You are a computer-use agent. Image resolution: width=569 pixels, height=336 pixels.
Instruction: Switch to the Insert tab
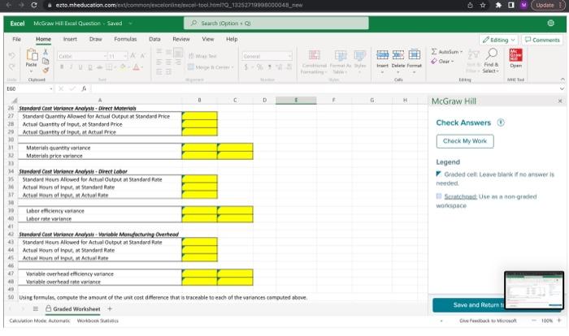[70, 39]
